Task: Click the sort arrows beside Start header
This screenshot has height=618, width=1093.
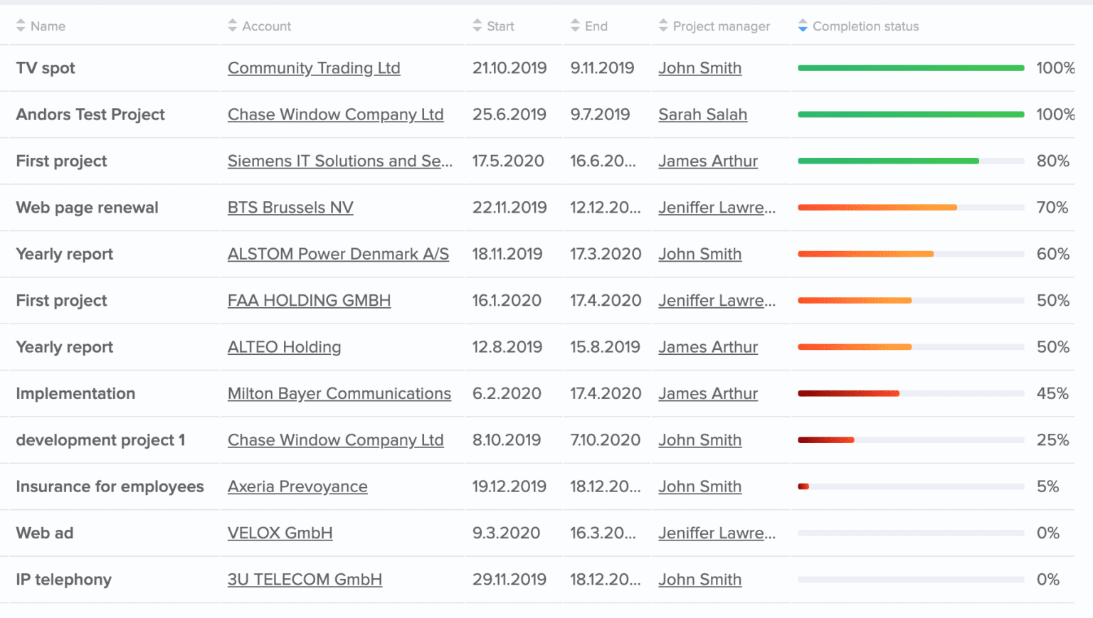Action: click(x=477, y=26)
